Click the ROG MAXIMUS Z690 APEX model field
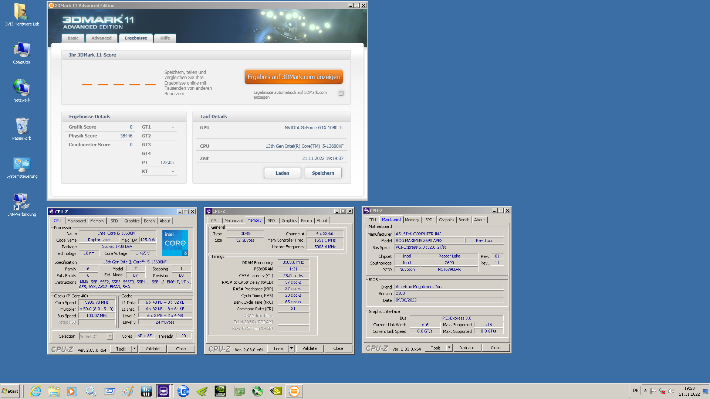 click(x=429, y=241)
